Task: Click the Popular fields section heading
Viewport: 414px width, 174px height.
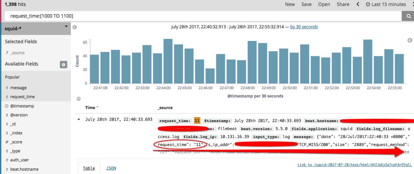Action: (x=12, y=77)
